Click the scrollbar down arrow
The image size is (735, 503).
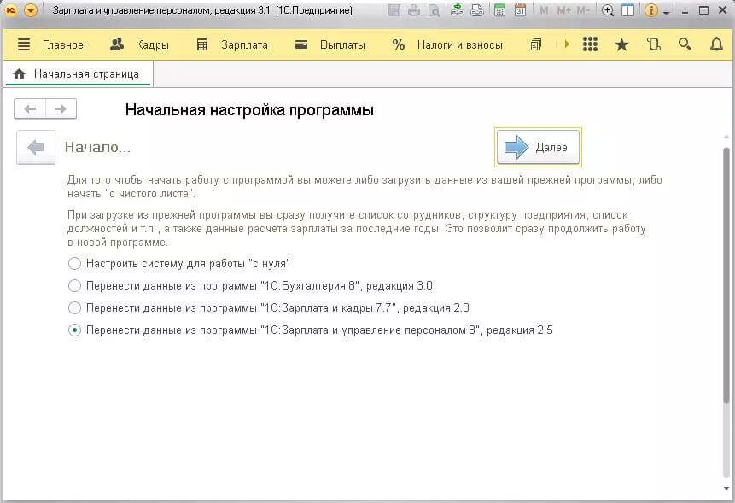(726, 489)
